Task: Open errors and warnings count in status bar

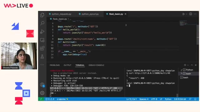Action: coord(50,99)
